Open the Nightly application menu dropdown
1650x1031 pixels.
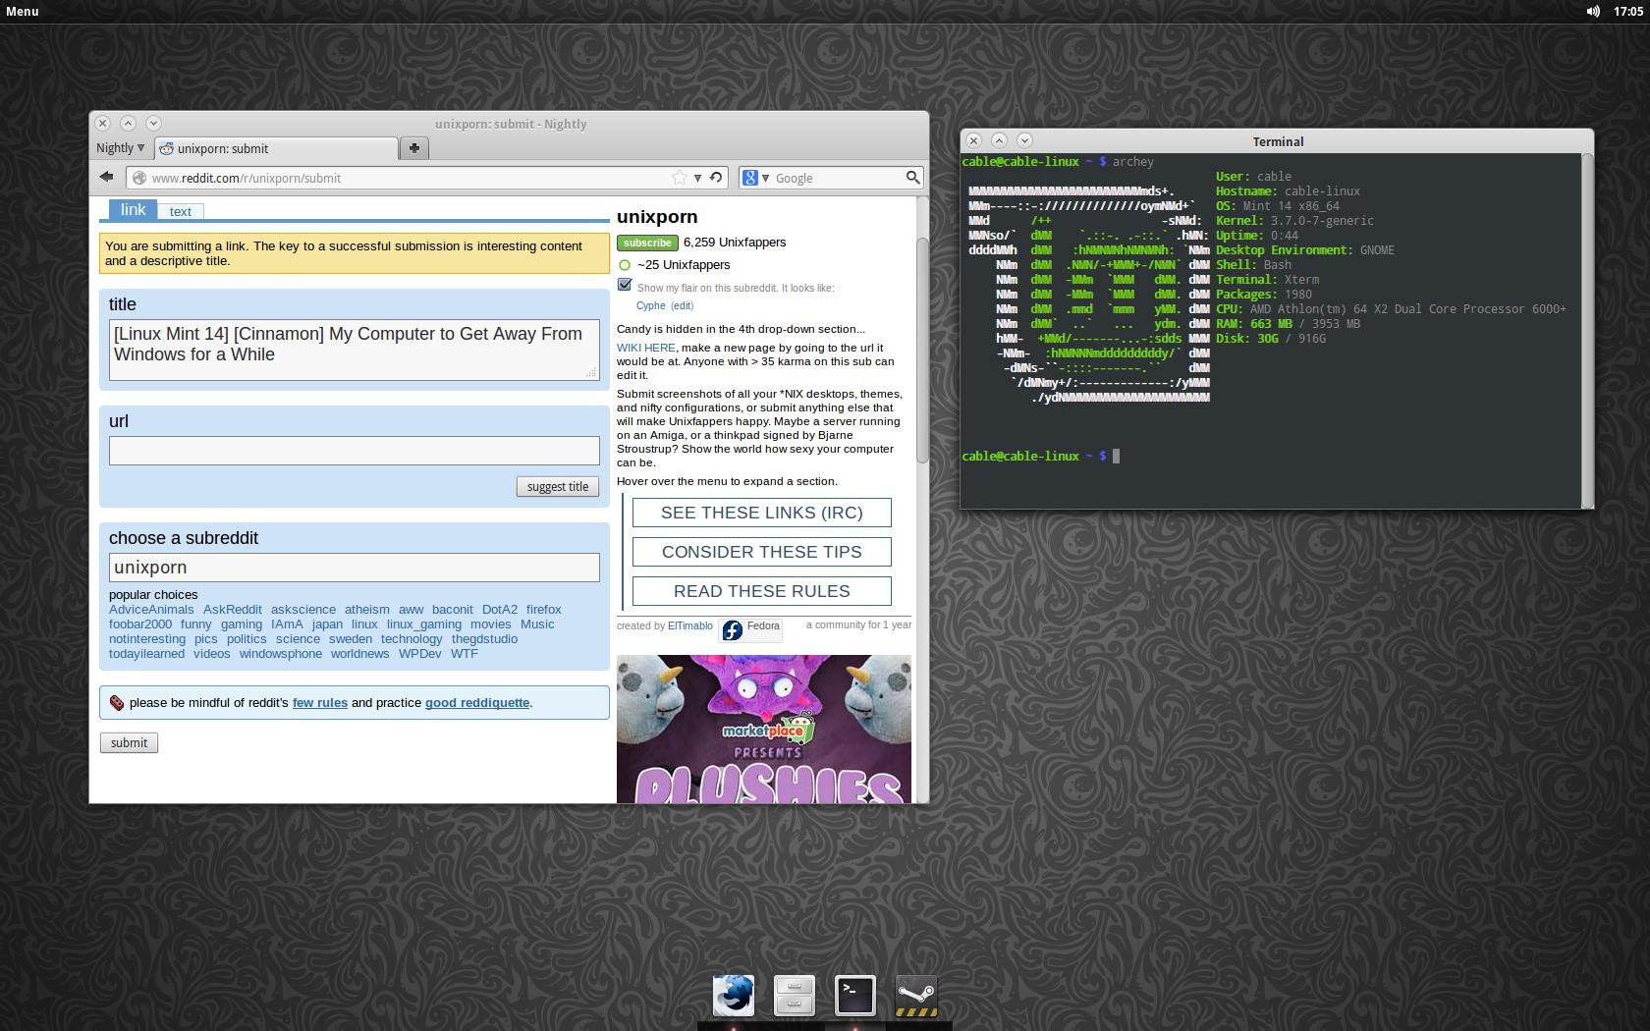click(120, 148)
